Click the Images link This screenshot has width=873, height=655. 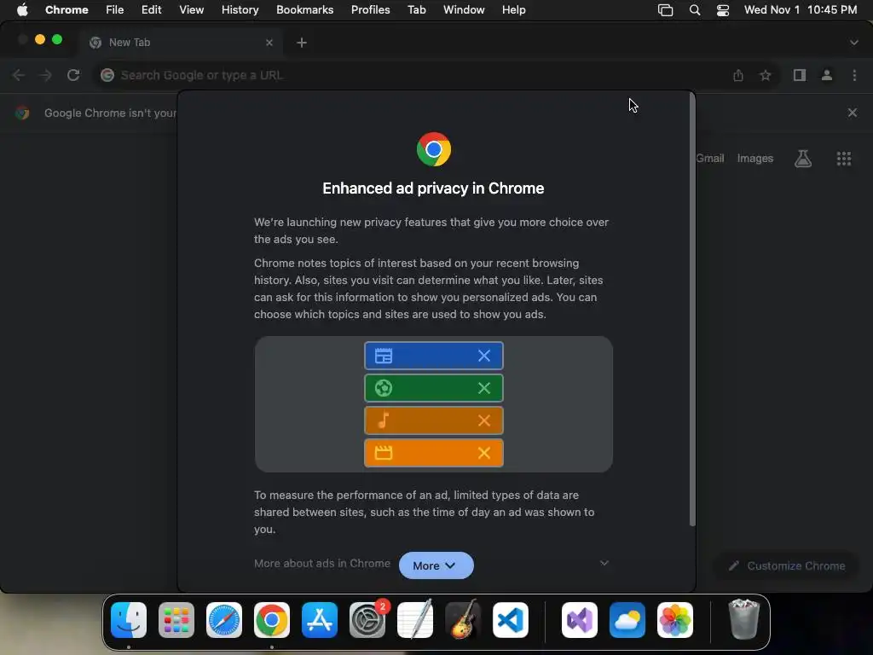point(755,158)
